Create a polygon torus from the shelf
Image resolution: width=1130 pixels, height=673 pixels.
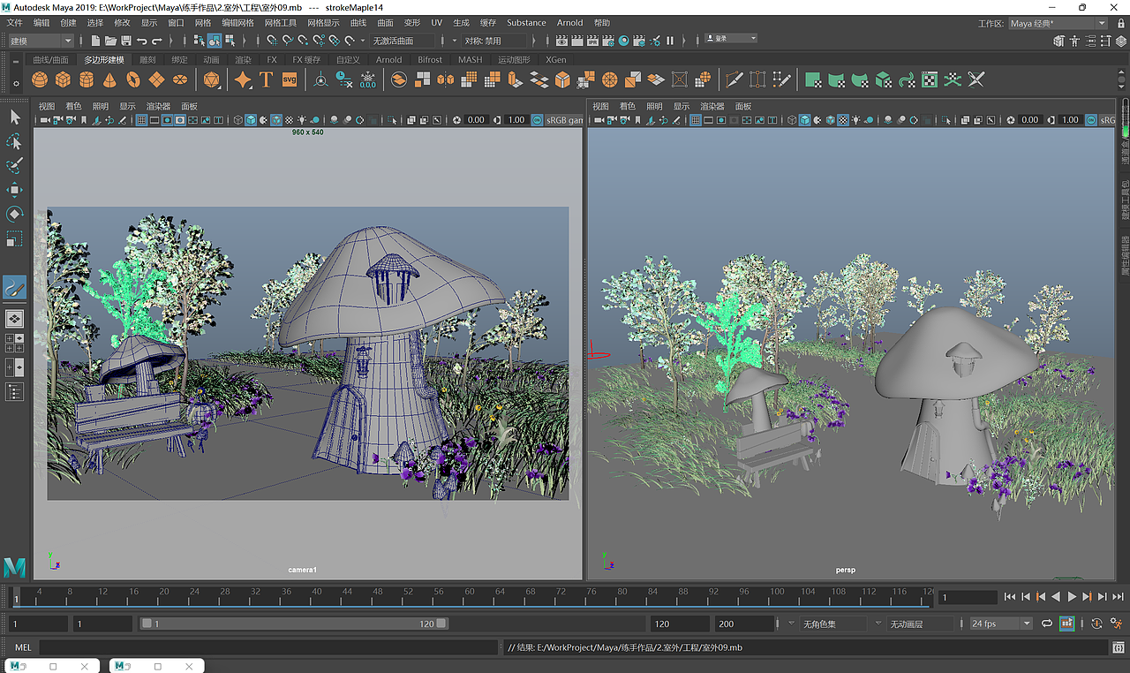pyautogui.click(x=133, y=80)
